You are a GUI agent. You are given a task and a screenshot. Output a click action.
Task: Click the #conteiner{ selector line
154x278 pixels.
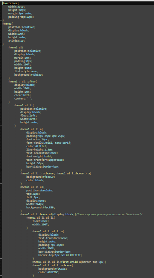(x=11, y=3)
